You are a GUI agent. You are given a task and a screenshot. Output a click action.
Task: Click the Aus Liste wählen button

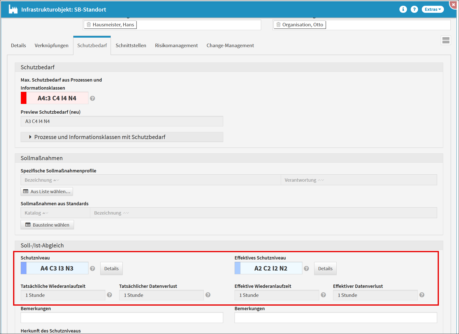(47, 191)
